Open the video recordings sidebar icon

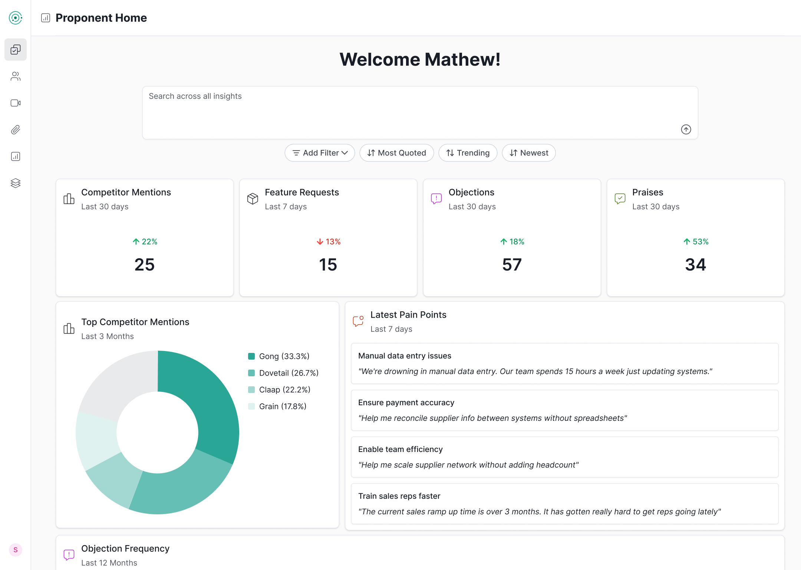tap(16, 103)
